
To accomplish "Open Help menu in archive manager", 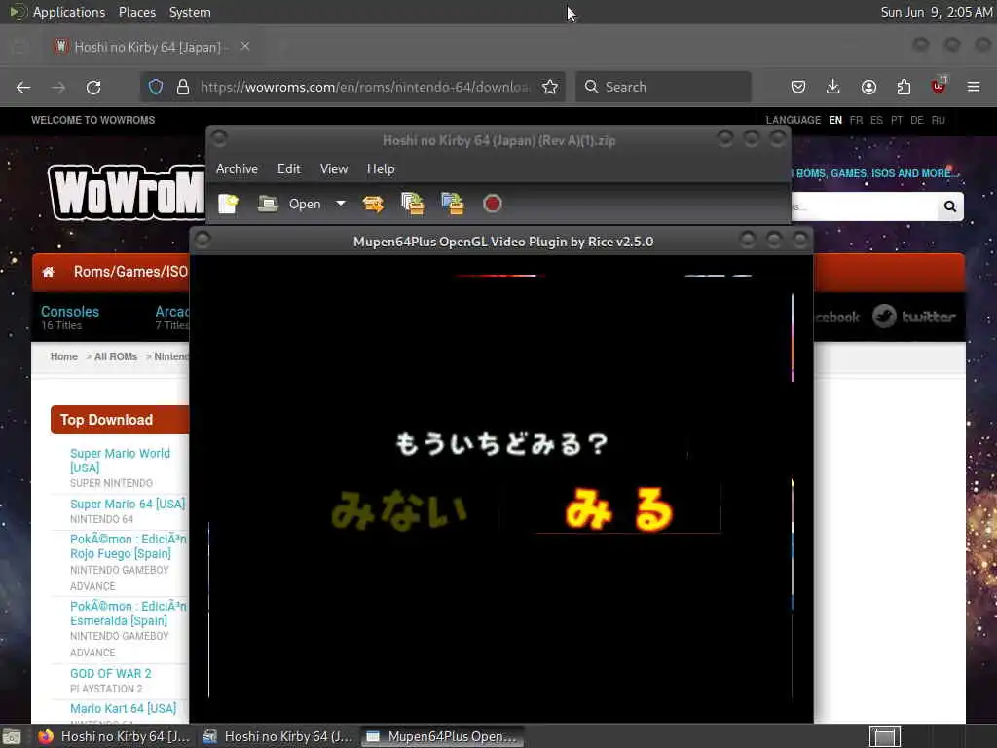I will point(381,168).
